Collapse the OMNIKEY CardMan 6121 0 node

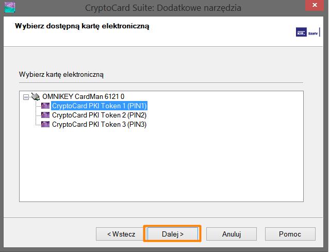click(26, 97)
